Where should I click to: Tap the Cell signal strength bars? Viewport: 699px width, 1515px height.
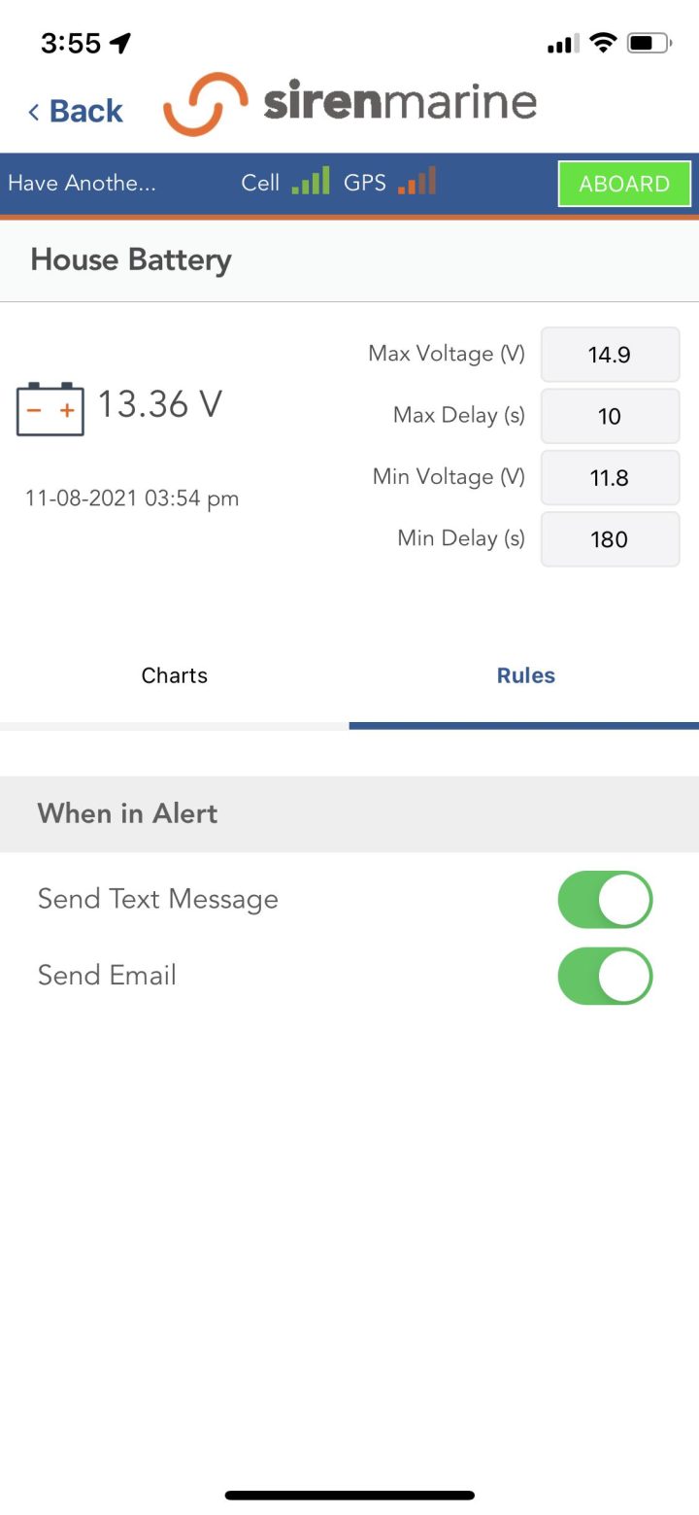coord(311,182)
